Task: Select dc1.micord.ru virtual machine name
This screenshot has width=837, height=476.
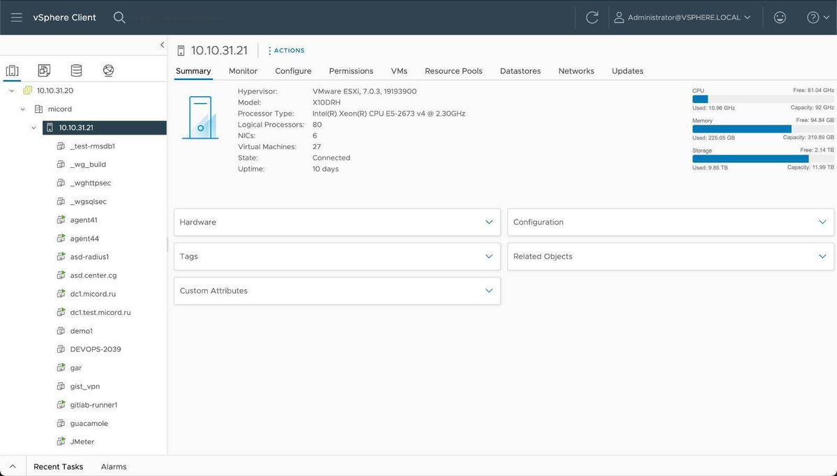Action: pos(93,294)
